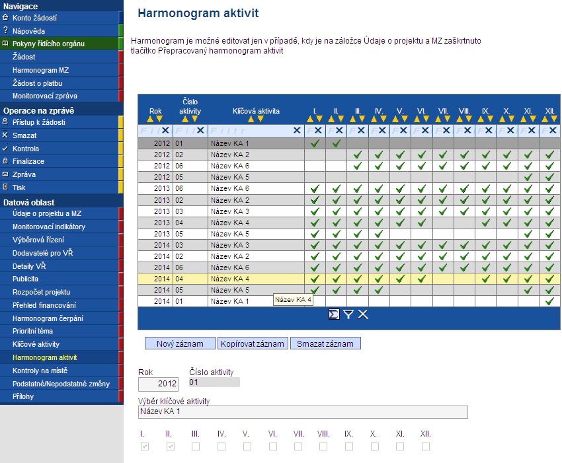Clear the filter for month XII. column

[553, 130]
